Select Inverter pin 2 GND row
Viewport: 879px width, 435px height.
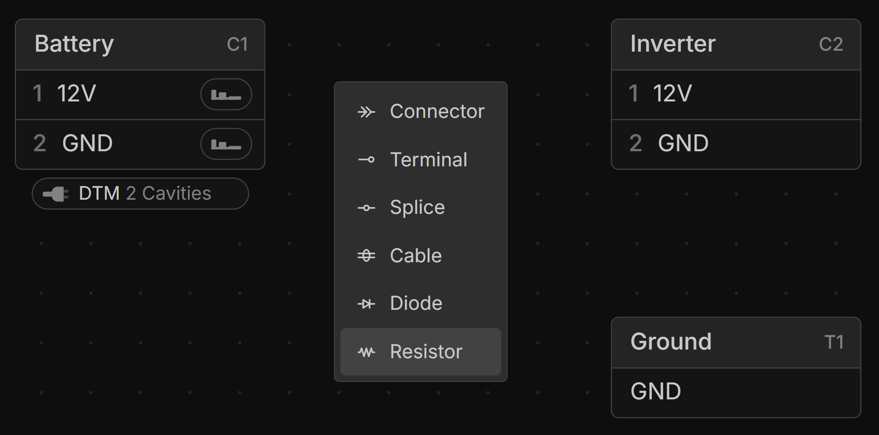pyautogui.click(x=736, y=144)
